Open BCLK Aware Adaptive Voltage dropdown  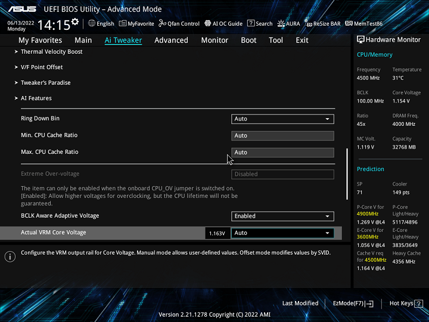pos(282,216)
